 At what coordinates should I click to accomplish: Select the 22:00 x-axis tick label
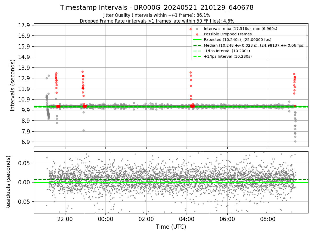[x=65, y=219]
